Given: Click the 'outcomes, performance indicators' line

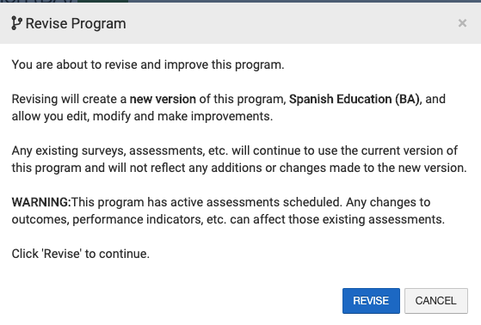Looking at the screenshot, I should point(228,219).
